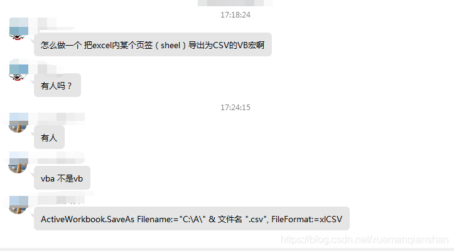Open profile avatar beside vba 不是vb message
This screenshot has height=251, width=454.
19,163
